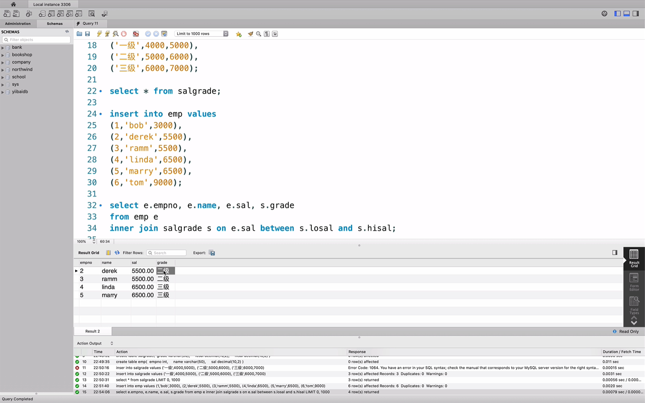Expand the yiibaidb schema

(3, 92)
